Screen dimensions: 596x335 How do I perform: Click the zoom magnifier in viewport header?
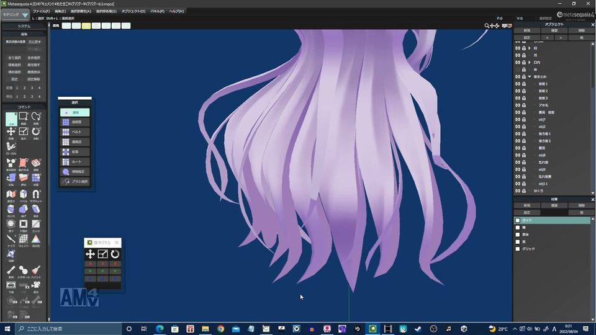pyautogui.click(x=488, y=26)
